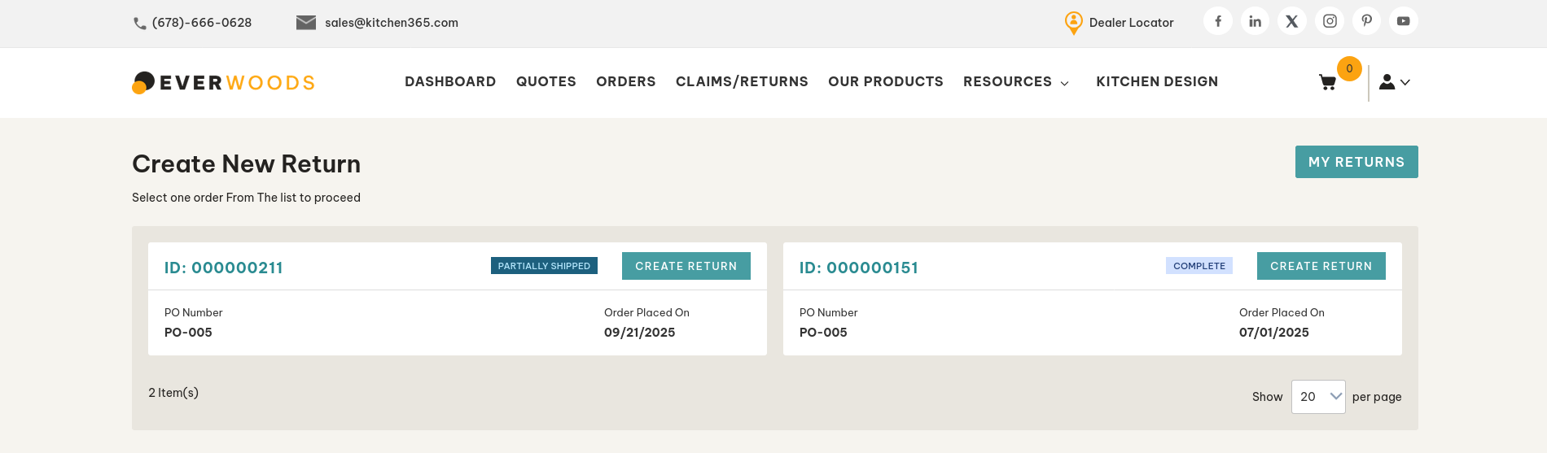Viewport: 1547px width, 453px height.
Task: Click the Dealer Locator link
Action: coord(1131,23)
